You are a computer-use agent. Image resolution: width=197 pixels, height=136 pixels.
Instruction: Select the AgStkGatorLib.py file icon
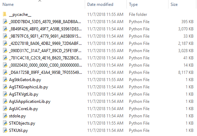tap(5, 80)
